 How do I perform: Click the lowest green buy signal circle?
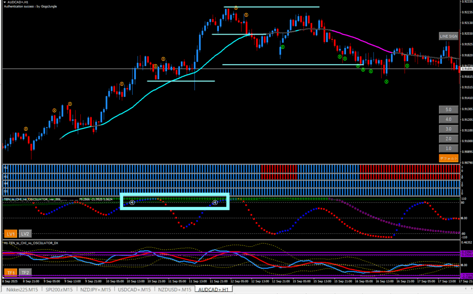point(386,82)
